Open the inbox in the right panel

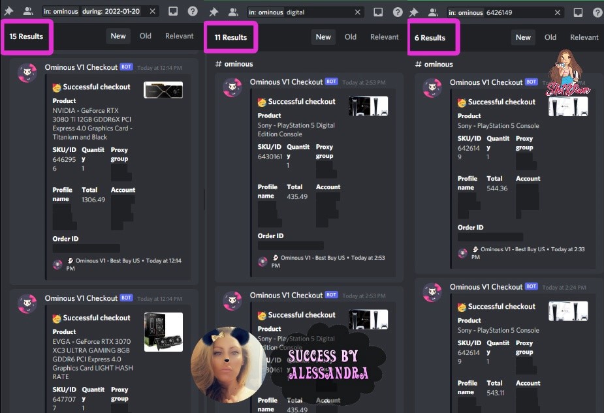[578, 12]
